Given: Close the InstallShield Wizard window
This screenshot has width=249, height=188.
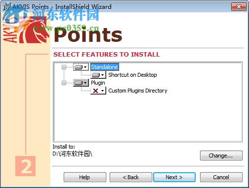Looking at the screenshot, I should pos(239,7).
